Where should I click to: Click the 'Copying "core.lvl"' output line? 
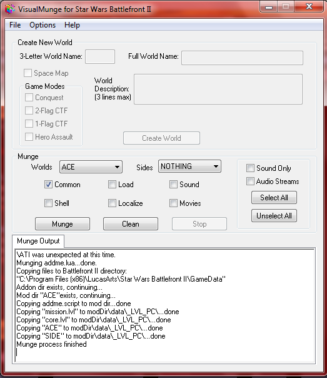coord(94,320)
